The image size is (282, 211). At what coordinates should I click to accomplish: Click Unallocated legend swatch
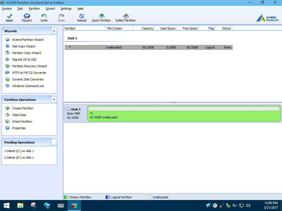click(x=149, y=197)
